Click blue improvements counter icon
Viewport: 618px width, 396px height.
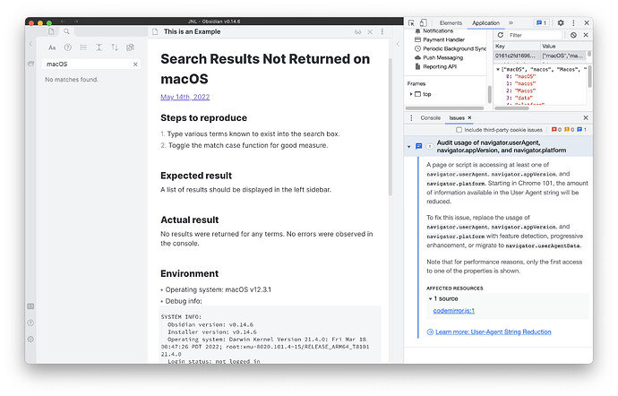click(581, 130)
